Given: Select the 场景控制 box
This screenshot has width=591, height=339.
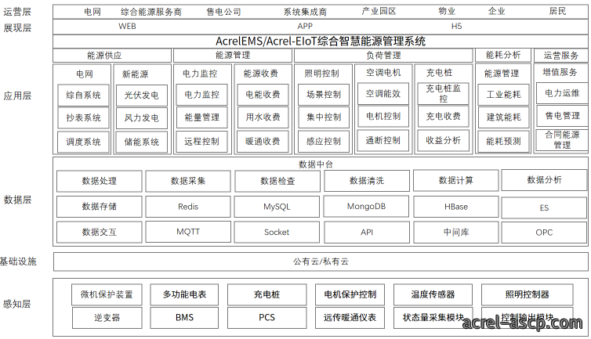Looking at the screenshot, I should point(324,95).
